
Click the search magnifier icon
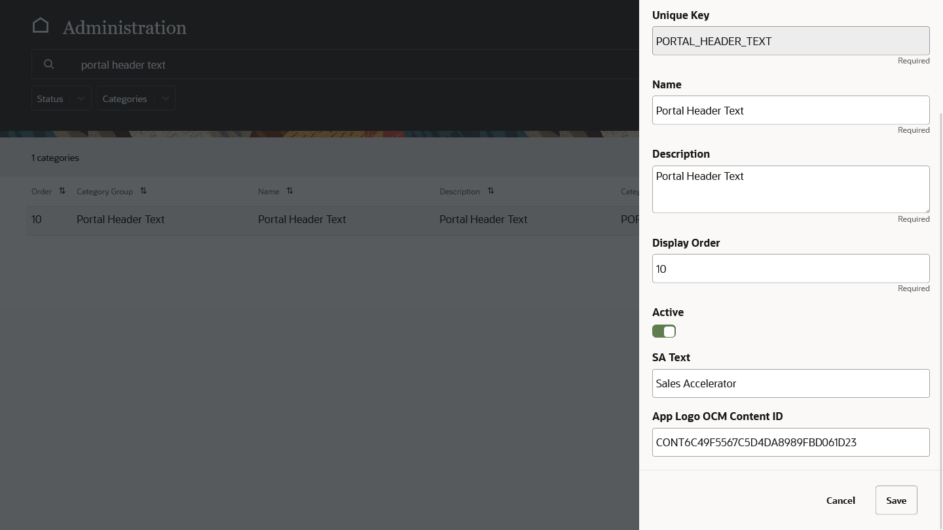[x=49, y=64]
